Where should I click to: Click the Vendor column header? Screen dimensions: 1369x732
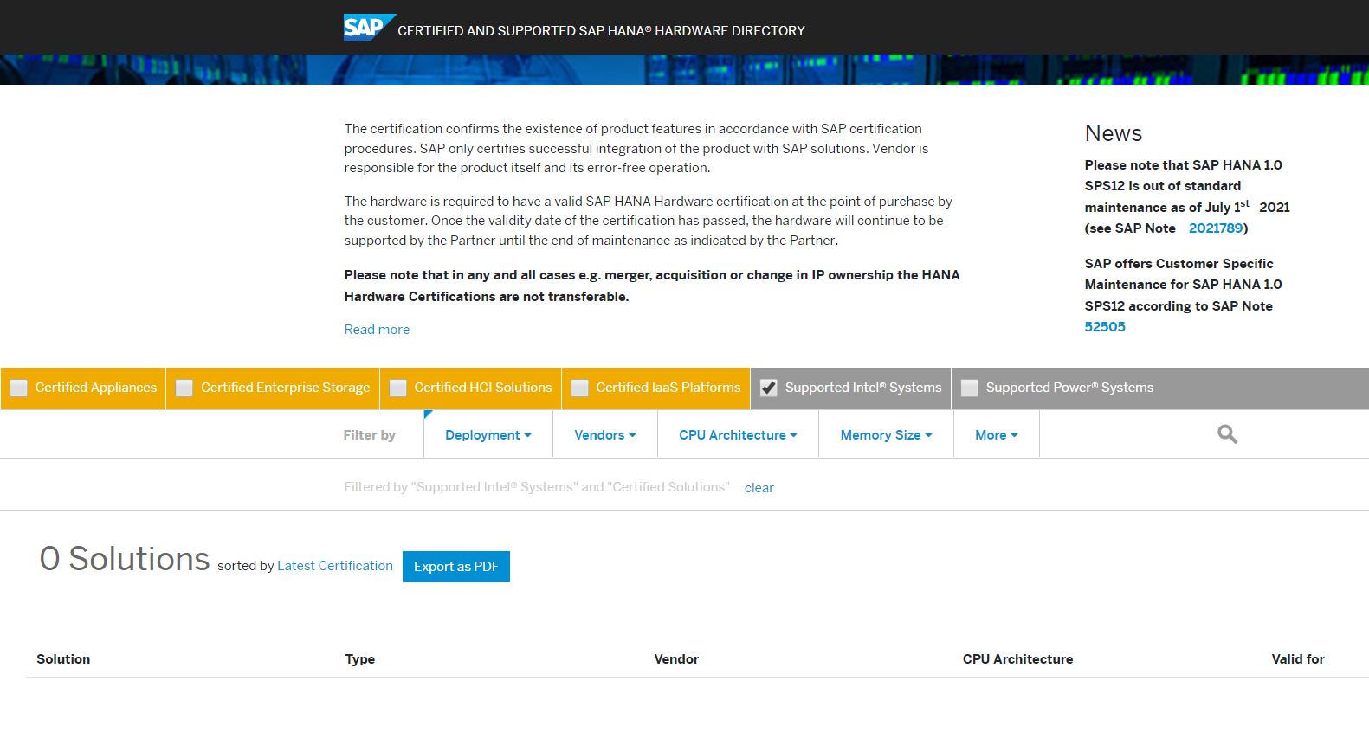(676, 659)
